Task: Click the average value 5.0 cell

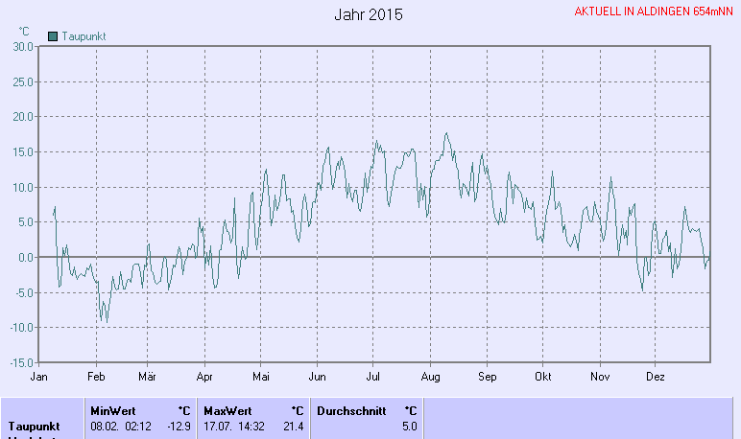Action: point(409,426)
